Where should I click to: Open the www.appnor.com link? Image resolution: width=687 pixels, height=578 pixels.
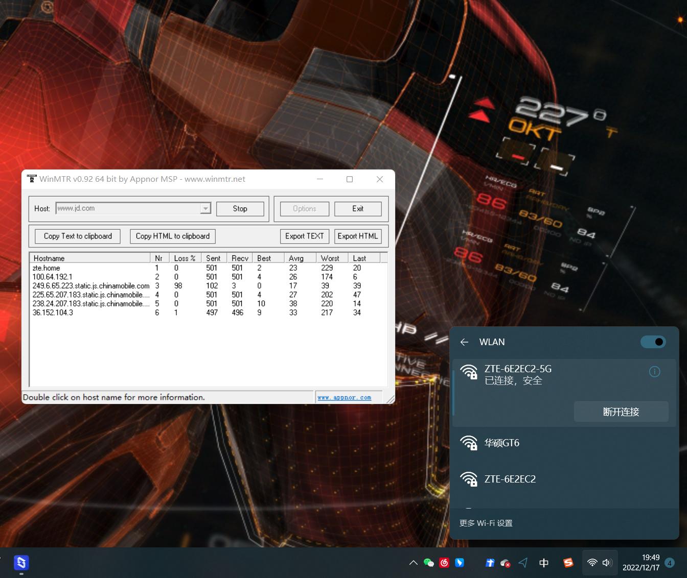click(344, 397)
